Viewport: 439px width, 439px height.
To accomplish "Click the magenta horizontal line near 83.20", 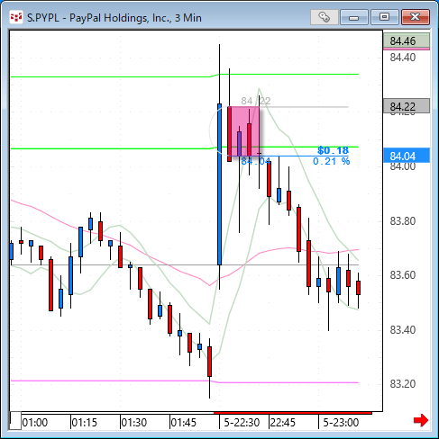I will point(185,381).
